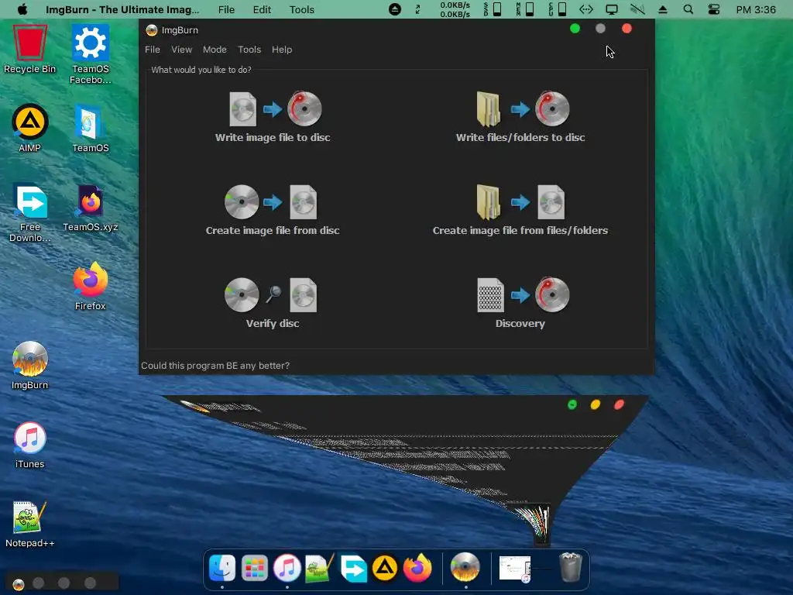The height and width of the screenshot is (595, 793).
Task: Click Notepad++ icon in the dock
Action: (x=320, y=568)
